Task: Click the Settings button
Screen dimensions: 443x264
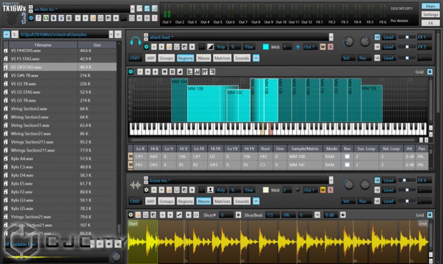Action: (x=430, y=14)
